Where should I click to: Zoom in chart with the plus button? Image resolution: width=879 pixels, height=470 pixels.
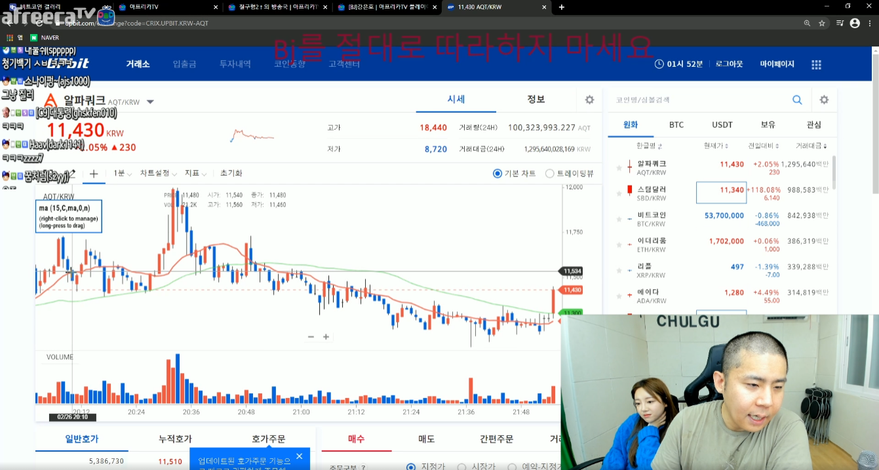pos(326,337)
